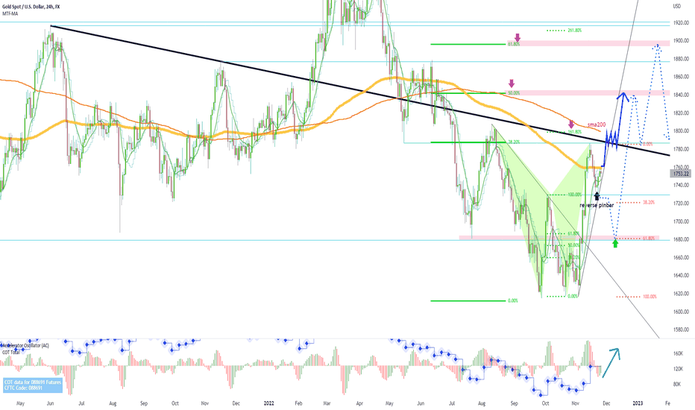Select the COT Total indicator label
The width and height of the screenshot is (695, 410).
point(11,353)
